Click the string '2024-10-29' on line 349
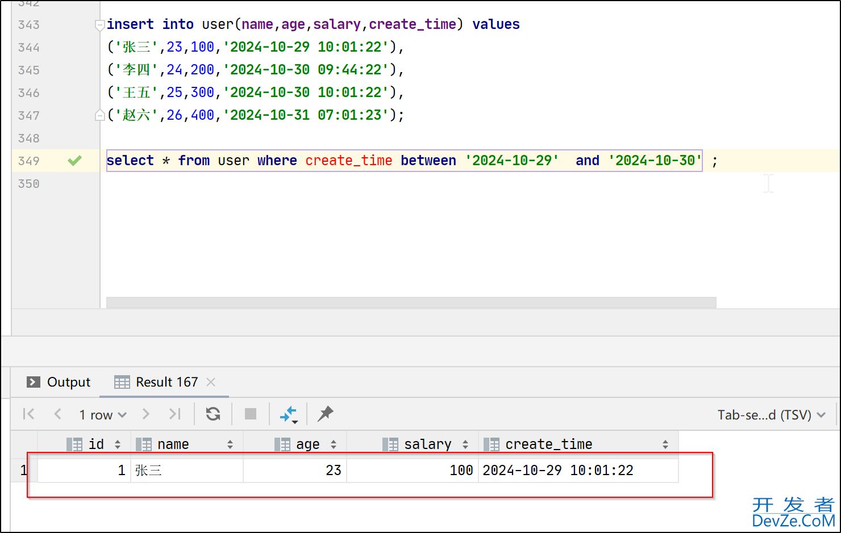The image size is (841, 533). coord(511,161)
